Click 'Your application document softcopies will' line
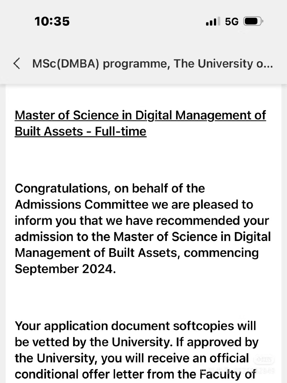Image resolution: width=287 pixels, height=383 pixels. 135,326
